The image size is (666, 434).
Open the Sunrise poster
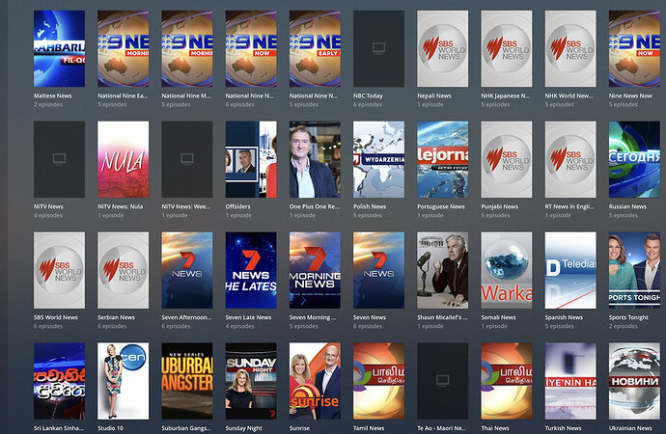315,381
